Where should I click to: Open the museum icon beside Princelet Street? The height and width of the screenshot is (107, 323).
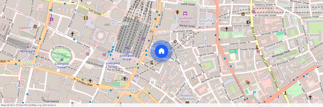click(243, 14)
